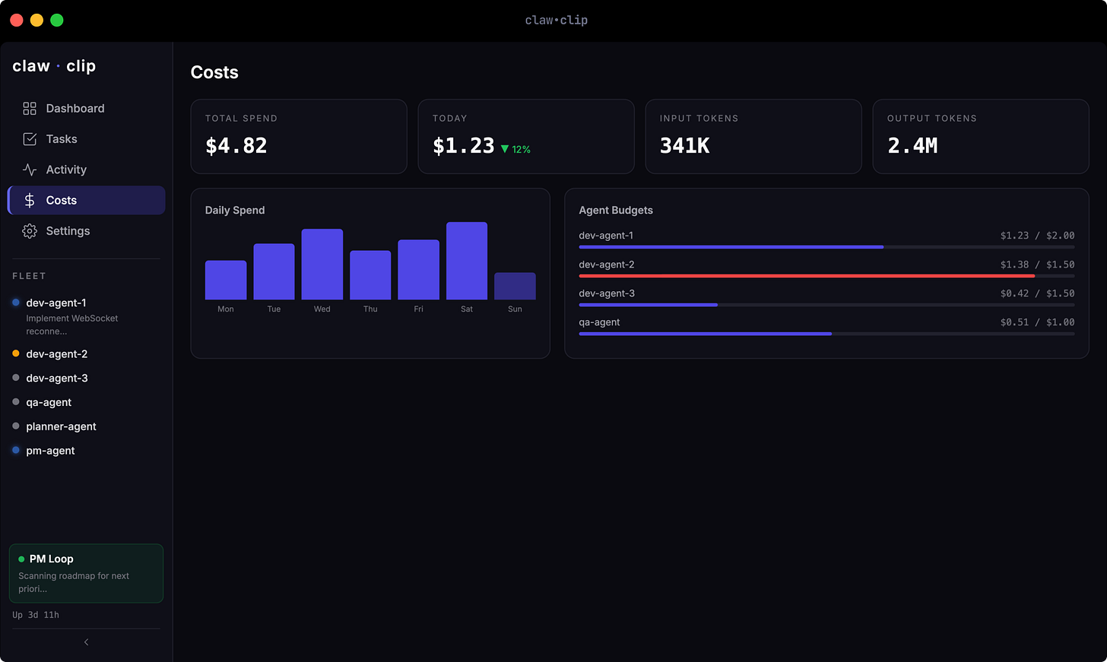Click qa-agent budget progress bar
1107x662 pixels.
826,334
